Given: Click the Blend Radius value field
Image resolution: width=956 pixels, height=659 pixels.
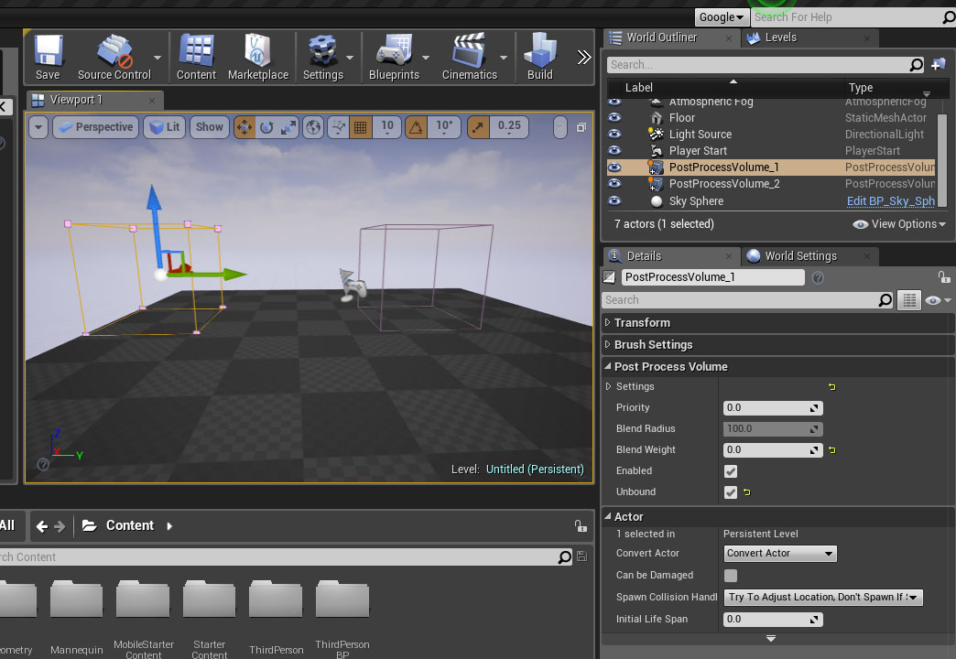Looking at the screenshot, I should tap(766, 428).
